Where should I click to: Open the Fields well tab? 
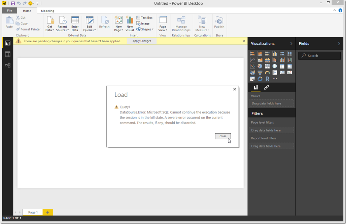255,87
